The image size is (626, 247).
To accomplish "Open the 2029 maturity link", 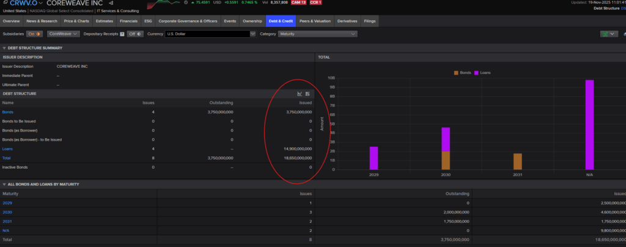I will pos(7,203).
